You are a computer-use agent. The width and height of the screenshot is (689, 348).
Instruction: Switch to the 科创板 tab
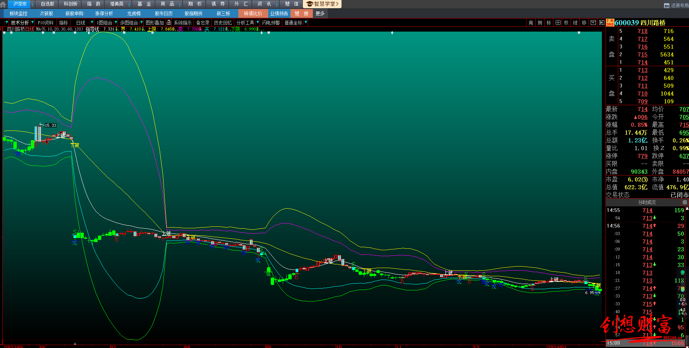(x=70, y=4)
